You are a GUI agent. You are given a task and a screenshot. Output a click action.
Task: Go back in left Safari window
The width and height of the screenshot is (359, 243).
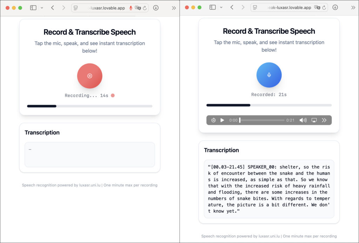53,8
